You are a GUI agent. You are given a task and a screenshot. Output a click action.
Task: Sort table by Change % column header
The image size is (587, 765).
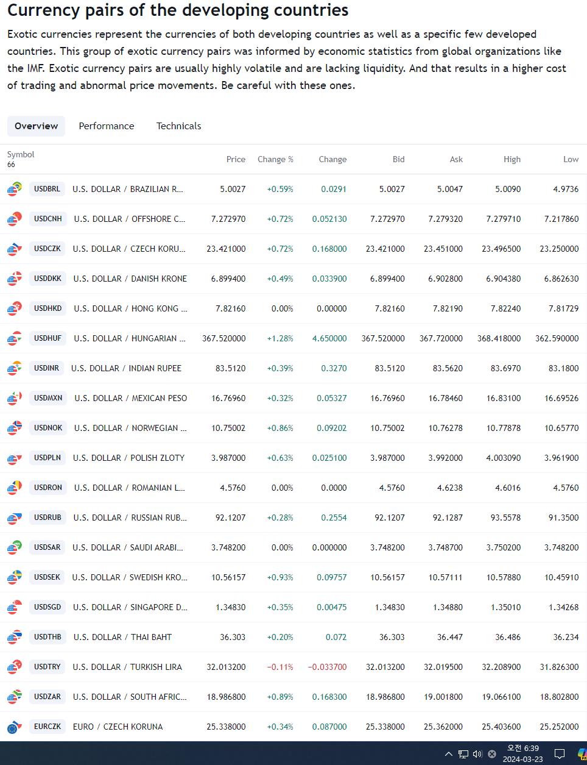275,159
